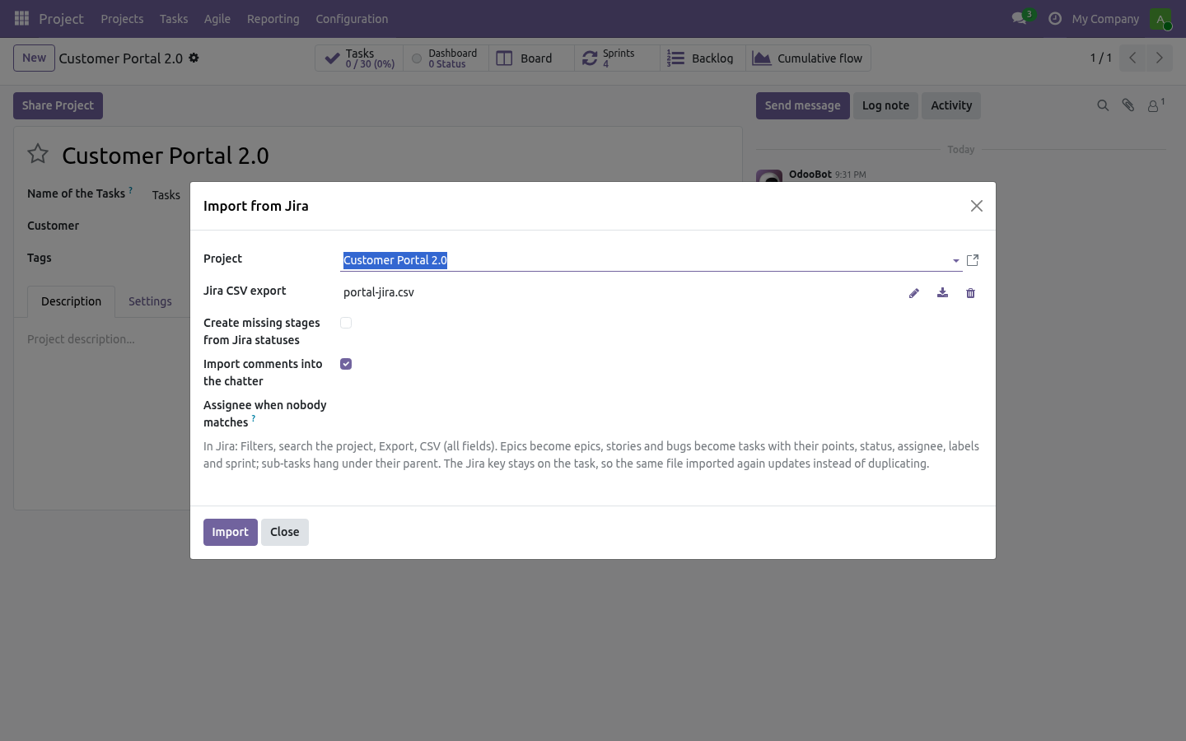The width and height of the screenshot is (1186, 741).
Task: Search the chatter with magnifier icon
Action: (x=1103, y=105)
